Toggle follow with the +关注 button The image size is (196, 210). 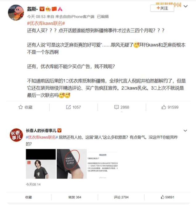(x=162, y=8)
